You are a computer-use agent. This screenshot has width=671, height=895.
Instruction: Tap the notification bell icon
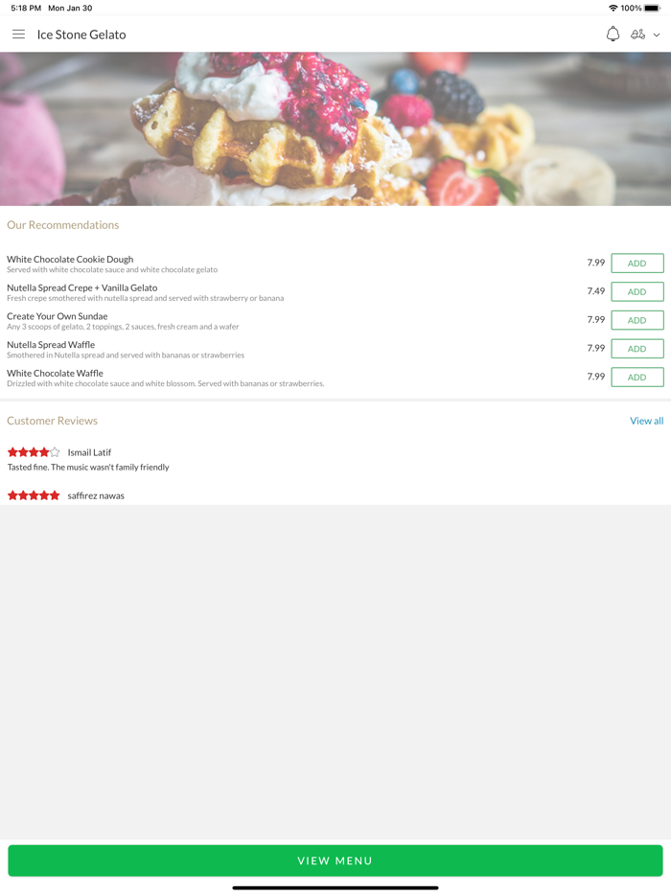pos(613,34)
